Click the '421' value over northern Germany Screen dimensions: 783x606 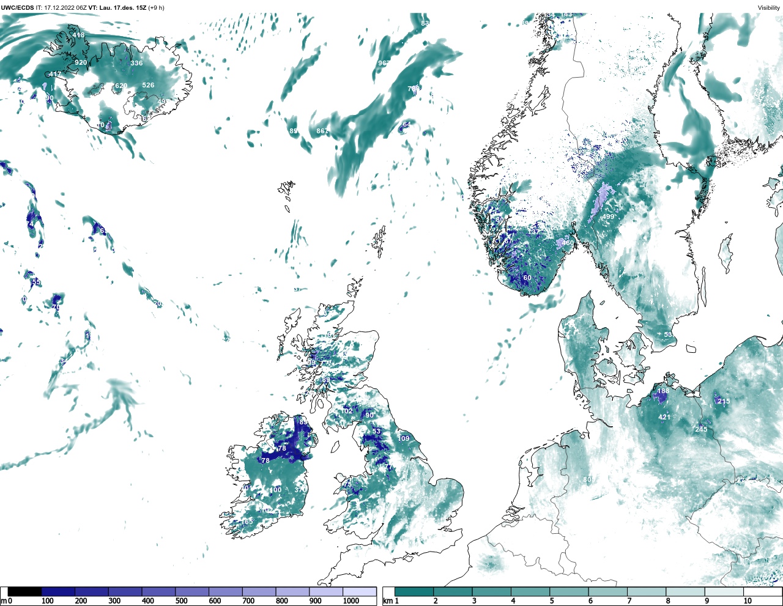[x=664, y=418]
